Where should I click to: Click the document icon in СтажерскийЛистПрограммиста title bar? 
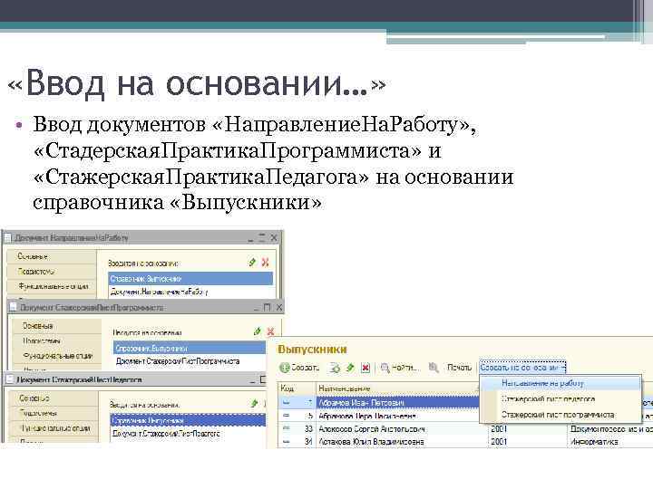coord(13,307)
